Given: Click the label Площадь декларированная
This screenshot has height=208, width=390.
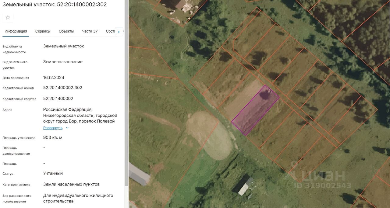Looking at the screenshot, I should [x=16, y=151].
